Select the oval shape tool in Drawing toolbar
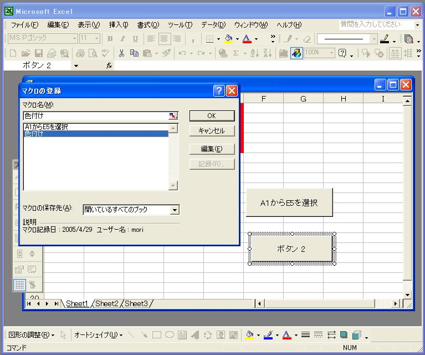The height and width of the screenshot is (355, 425). 170,335
